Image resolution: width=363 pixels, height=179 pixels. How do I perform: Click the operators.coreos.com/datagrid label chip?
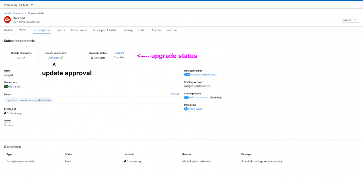click(29, 100)
